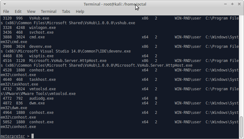Open the Terminal menu
This screenshot has height=139, width=244.
(48, 12)
